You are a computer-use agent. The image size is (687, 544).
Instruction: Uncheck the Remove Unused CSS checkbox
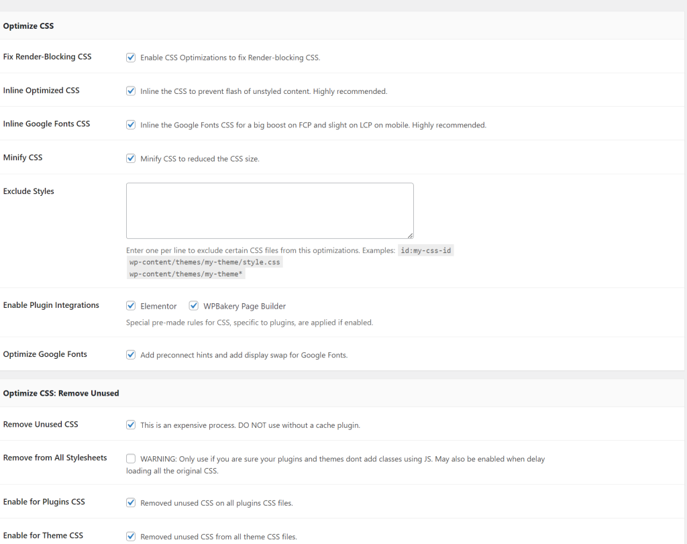(x=131, y=425)
